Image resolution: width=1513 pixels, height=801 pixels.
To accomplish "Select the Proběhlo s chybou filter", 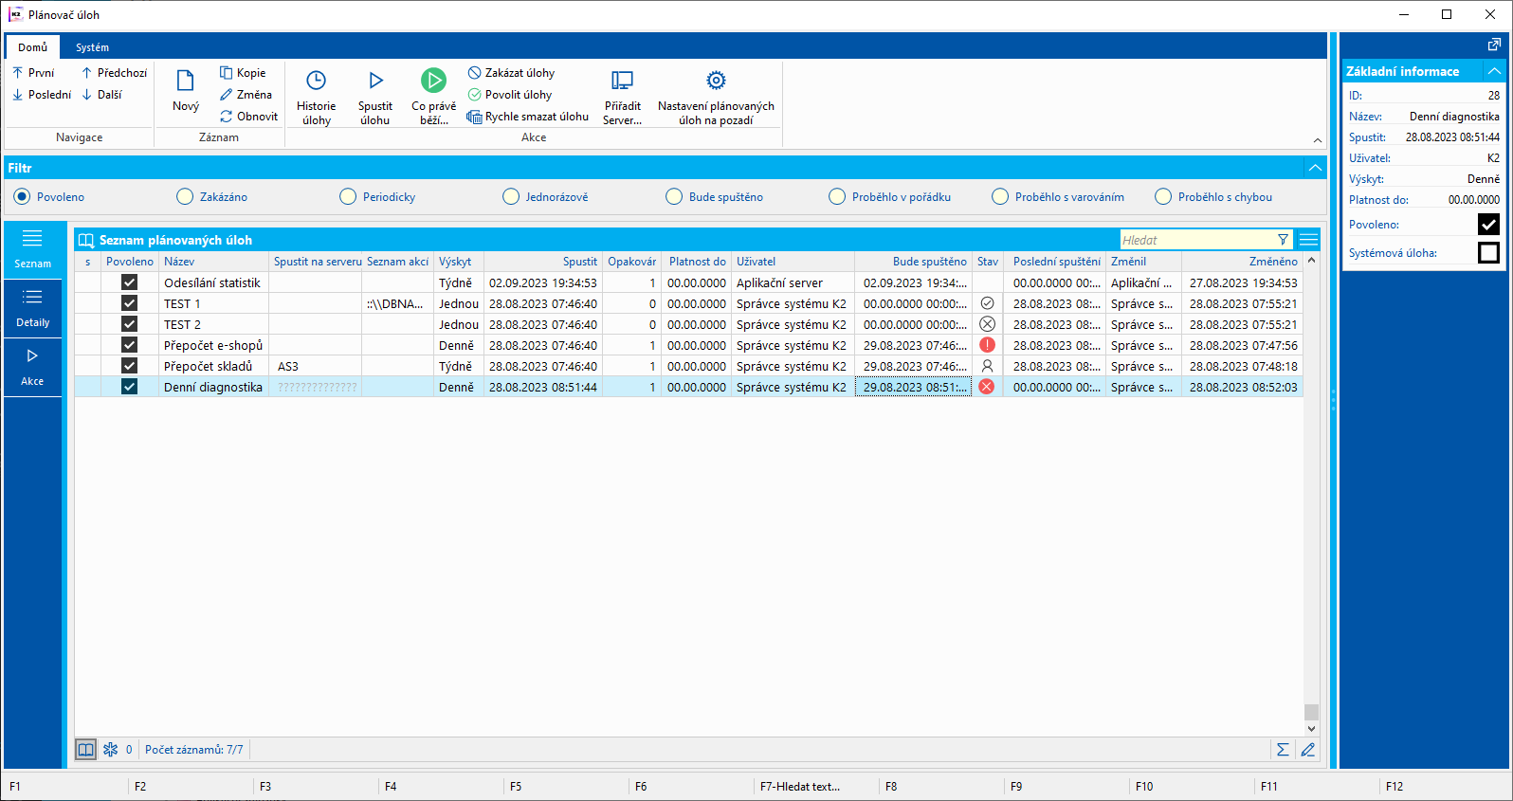I will [x=1163, y=197].
